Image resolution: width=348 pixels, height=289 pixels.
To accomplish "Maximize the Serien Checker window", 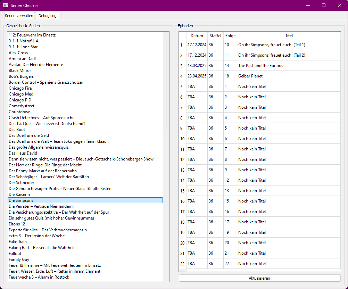I will 324,5.
